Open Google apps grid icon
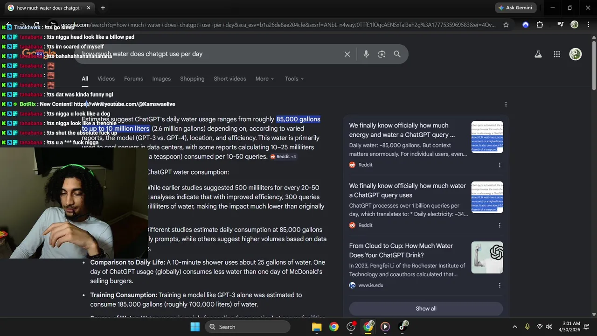The image size is (597, 336). pyautogui.click(x=556, y=54)
